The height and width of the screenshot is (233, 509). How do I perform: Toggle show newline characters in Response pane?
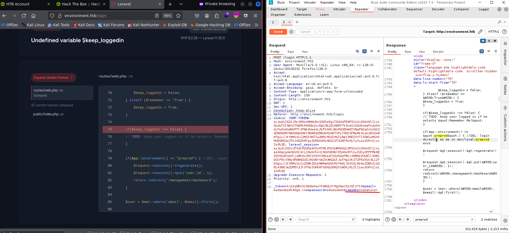tap(489, 51)
